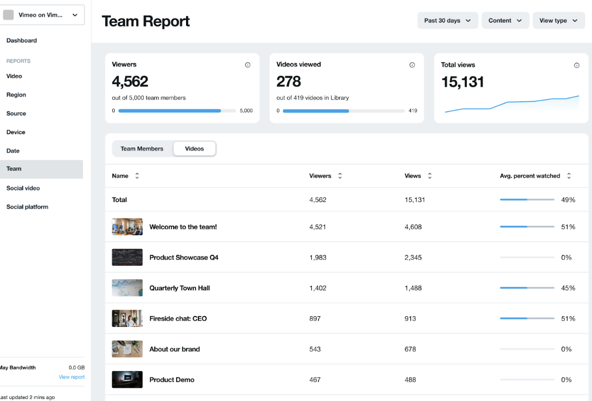Switch to the Team Members toggle
Image resolution: width=592 pixels, height=401 pixels.
(142, 149)
